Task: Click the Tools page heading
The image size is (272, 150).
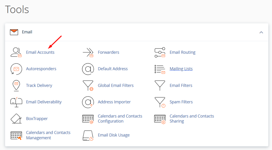Action: coord(17,9)
